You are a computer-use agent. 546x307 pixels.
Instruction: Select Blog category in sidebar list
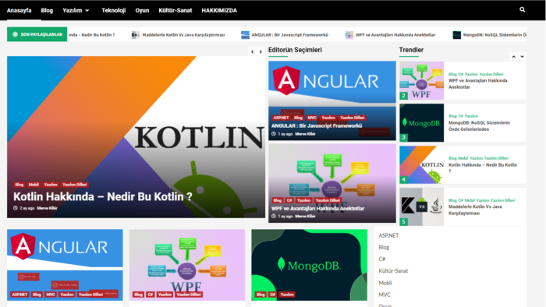[x=384, y=247]
